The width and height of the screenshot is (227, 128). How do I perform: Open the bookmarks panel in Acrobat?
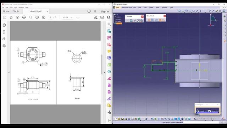pos(4,32)
